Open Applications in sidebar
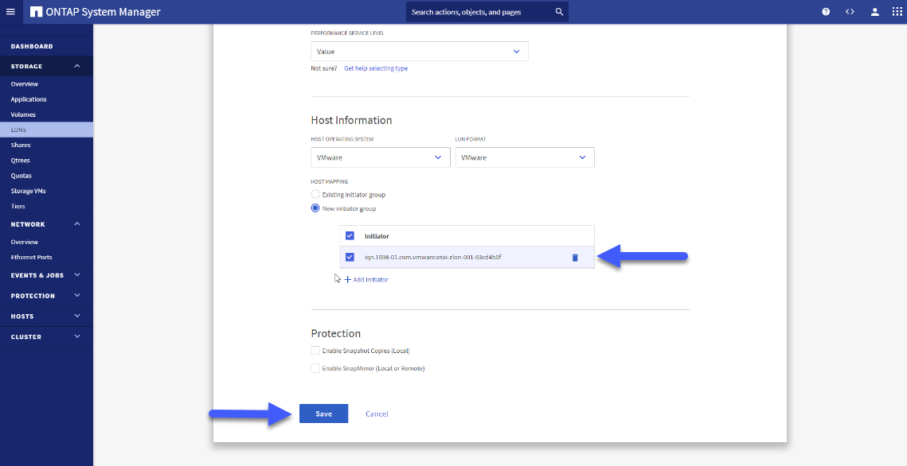907x466 pixels. point(29,99)
